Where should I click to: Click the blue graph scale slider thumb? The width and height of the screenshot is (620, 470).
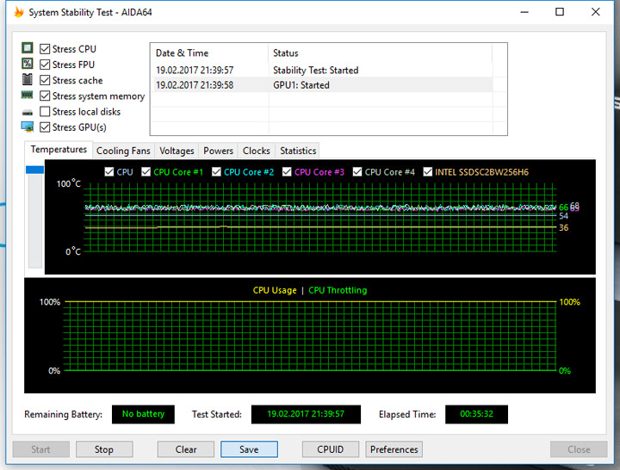coord(34,170)
